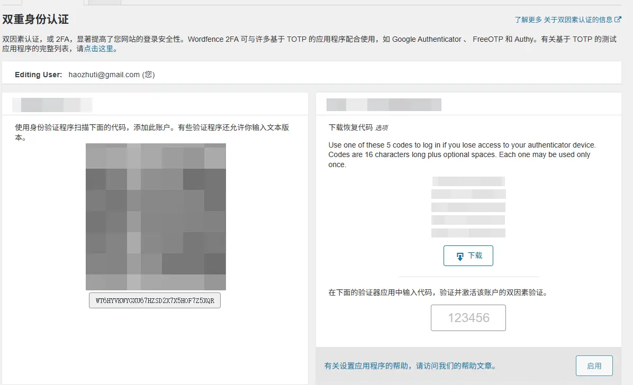Open the 有关设置应用程序的帮助 help article link
Screen dimensions: 633x385
410,365
